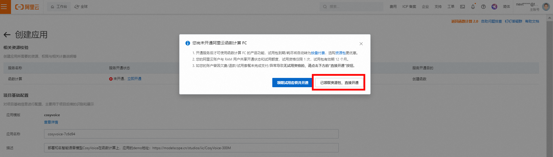The height and width of the screenshot is (157, 553).
Task: Open the notifications bell
Action: tap(473, 7)
